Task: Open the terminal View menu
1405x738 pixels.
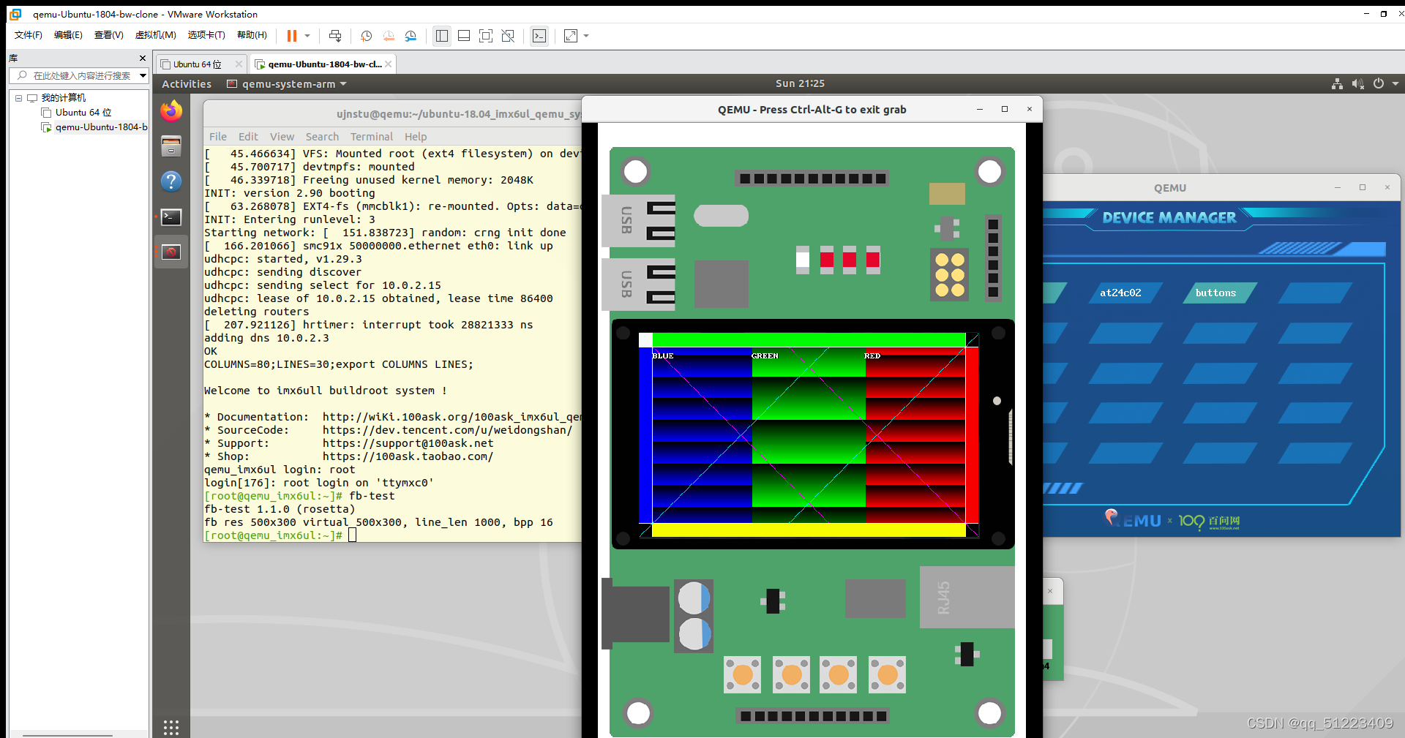Action: [x=282, y=137]
